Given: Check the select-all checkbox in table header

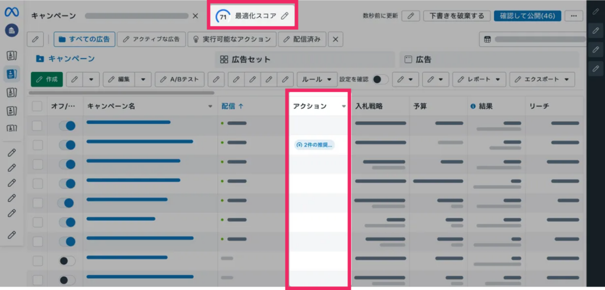Looking at the screenshot, I should (37, 106).
